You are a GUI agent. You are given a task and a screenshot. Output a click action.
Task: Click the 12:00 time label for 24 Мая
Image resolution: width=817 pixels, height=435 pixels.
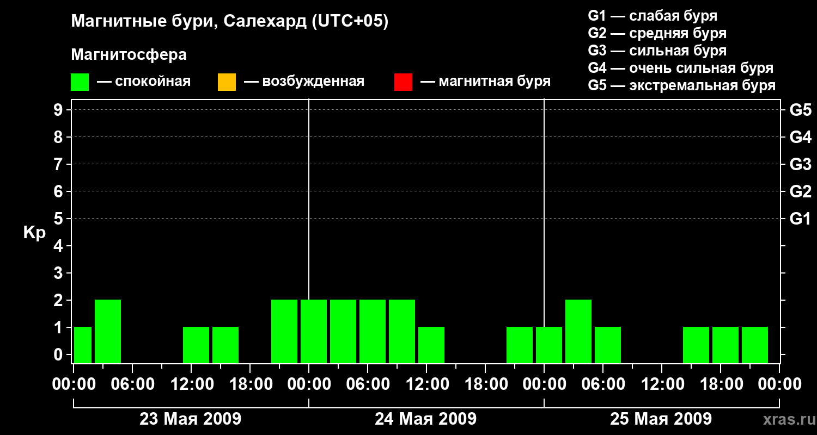426,384
